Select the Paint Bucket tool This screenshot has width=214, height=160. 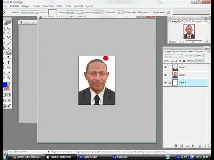click(x=9, y=52)
